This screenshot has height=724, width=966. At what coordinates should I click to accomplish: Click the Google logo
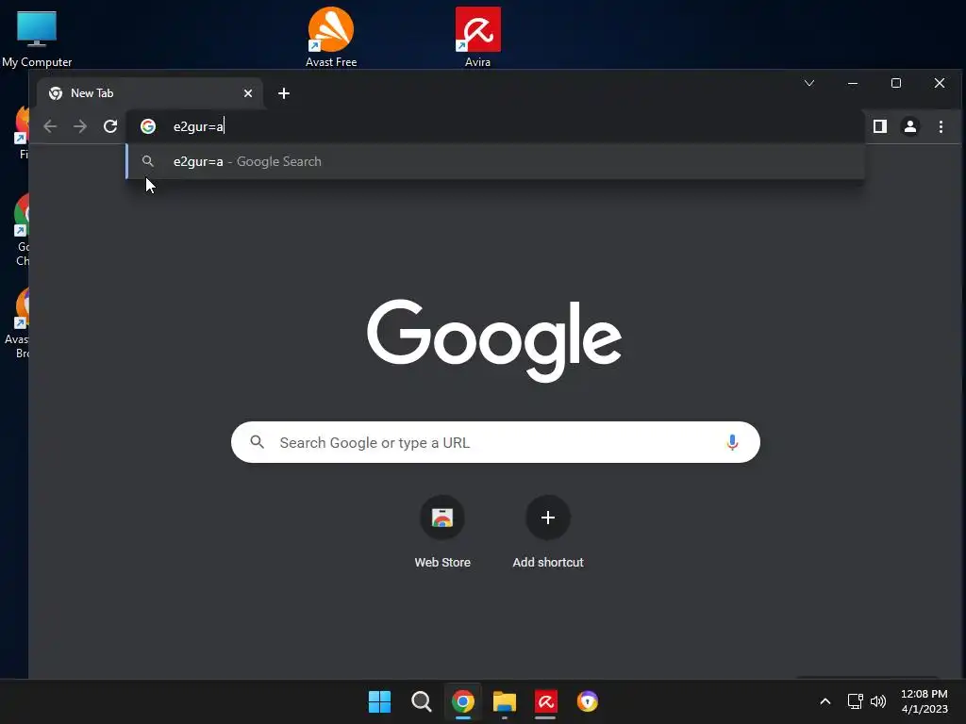point(494,340)
